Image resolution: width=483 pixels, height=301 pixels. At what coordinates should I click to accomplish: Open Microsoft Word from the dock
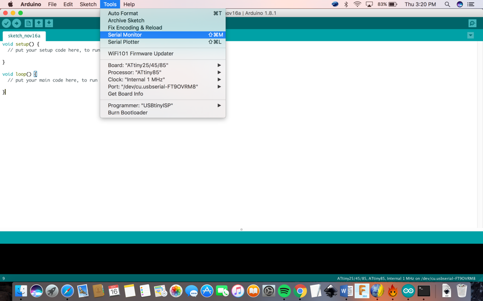[x=347, y=291]
